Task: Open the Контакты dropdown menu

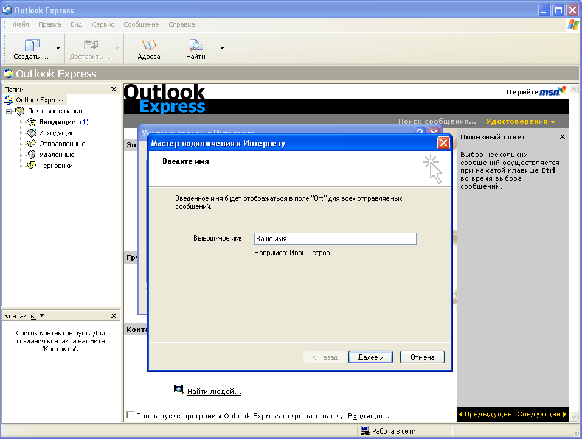Action: pos(41,315)
